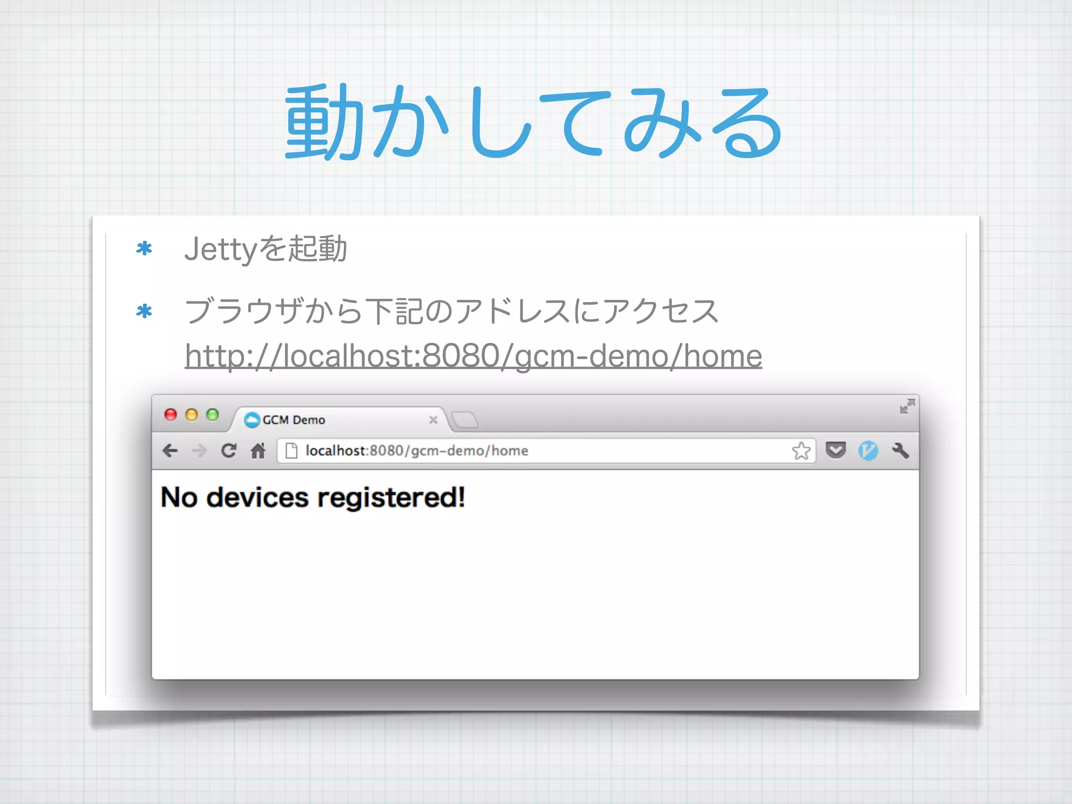Close the GCM Demo tab

tap(433, 420)
